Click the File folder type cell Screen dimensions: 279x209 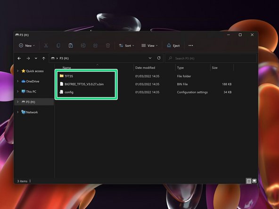(184, 76)
